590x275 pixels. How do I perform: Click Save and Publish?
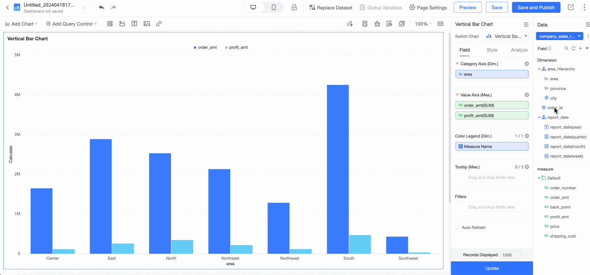pyautogui.click(x=536, y=7)
